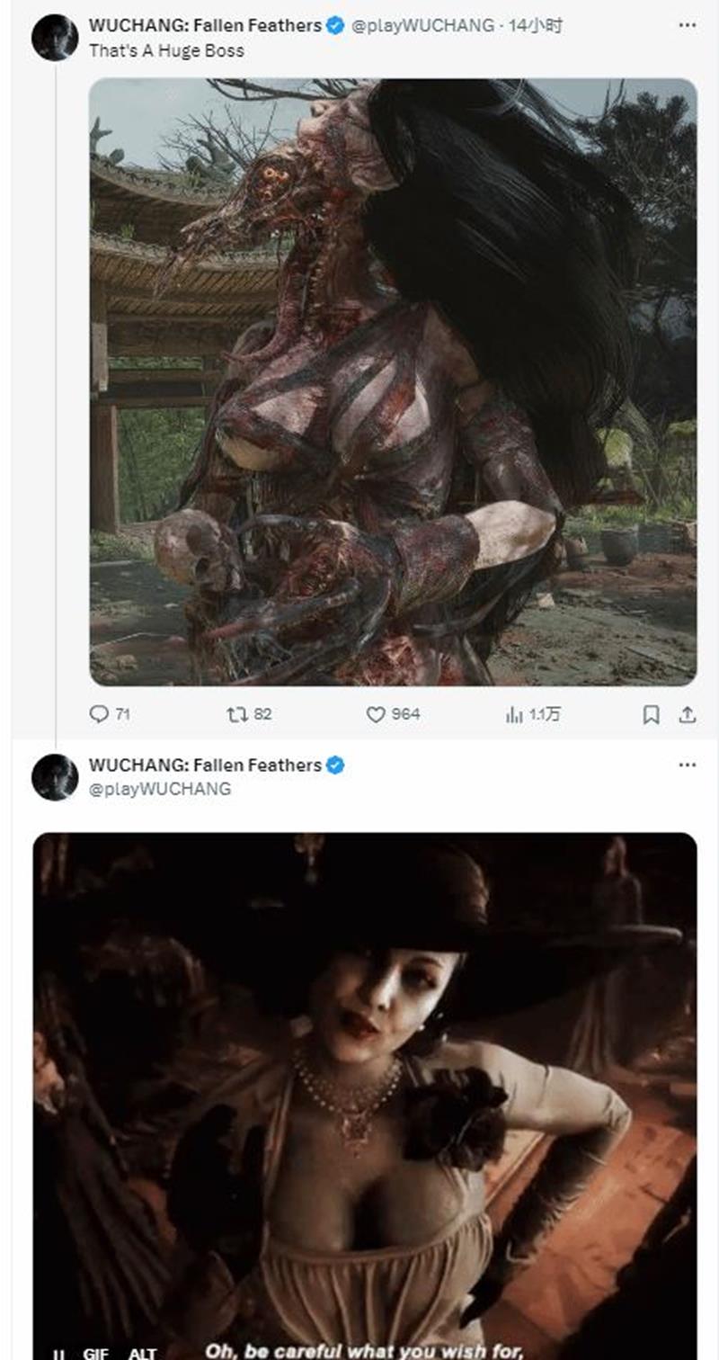Share the first tweet via share icon
719x1360 pixels.
(x=687, y=714)
